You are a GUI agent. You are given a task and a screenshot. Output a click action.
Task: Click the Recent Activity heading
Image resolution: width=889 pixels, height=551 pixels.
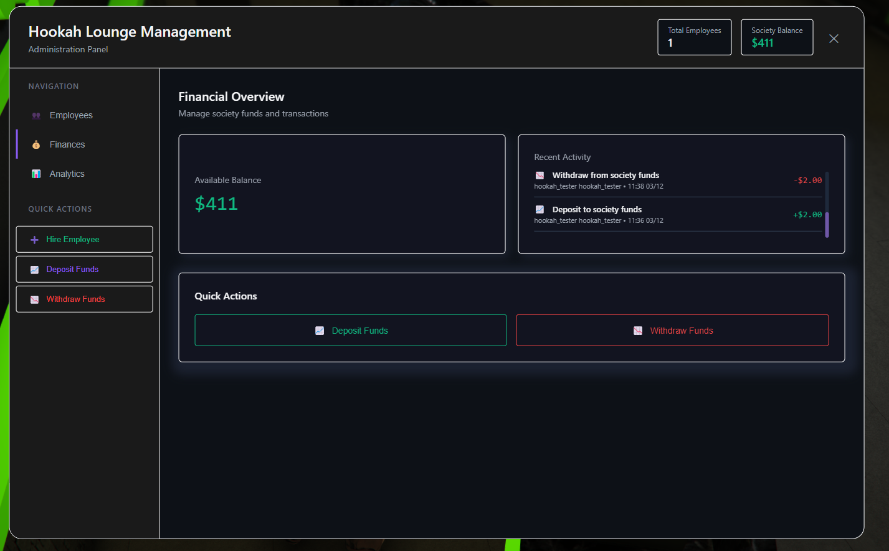click(562, 157)
